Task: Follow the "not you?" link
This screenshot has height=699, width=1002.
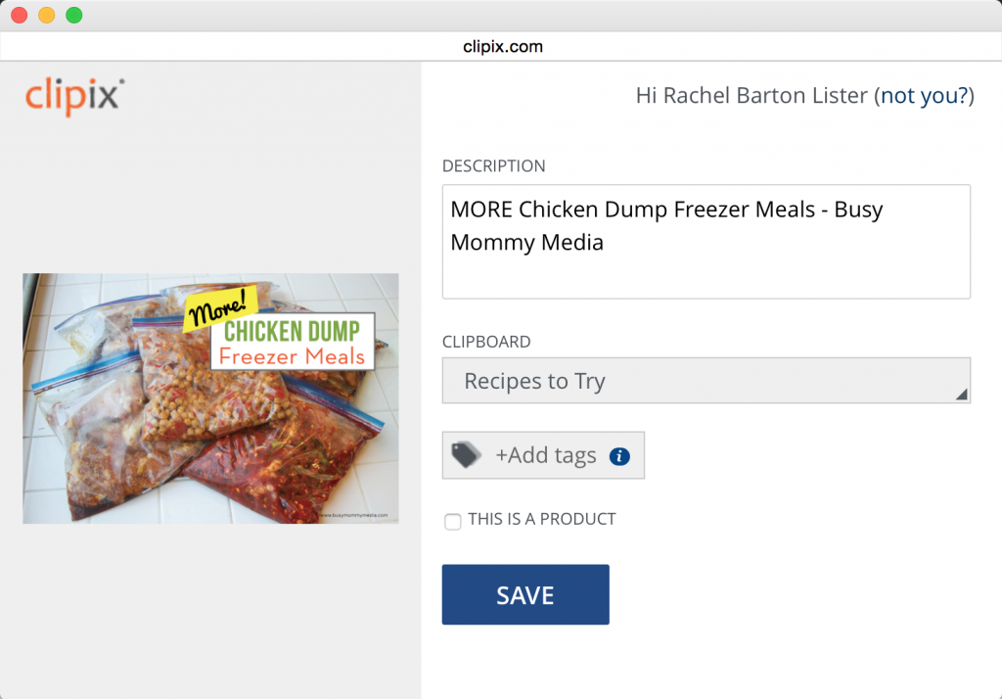Action: point(924,96)
